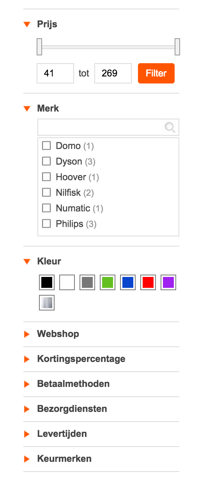Select the blue color swatch
This screenshot has width=198, height=486.
[x=128, y=282]
